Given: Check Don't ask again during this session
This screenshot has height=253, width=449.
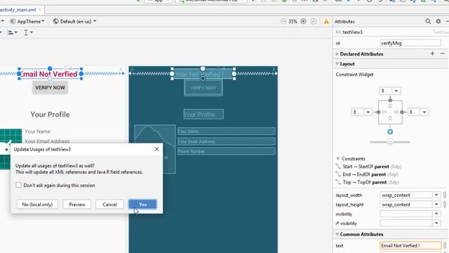Looking at the screenshot, I should [19, 185].
